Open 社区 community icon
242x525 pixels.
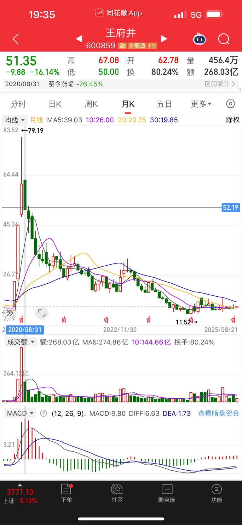click(117, 493)
